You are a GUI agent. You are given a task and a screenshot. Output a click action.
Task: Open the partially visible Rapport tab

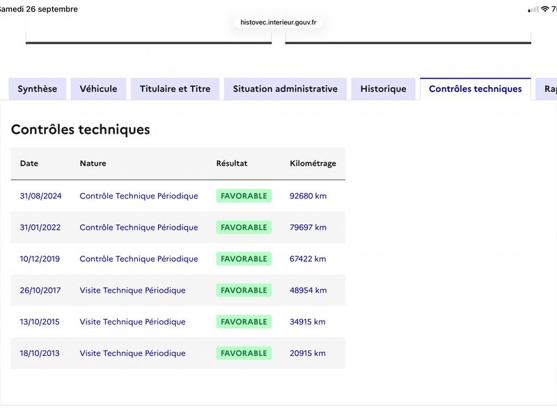click(x=547, y=89)
